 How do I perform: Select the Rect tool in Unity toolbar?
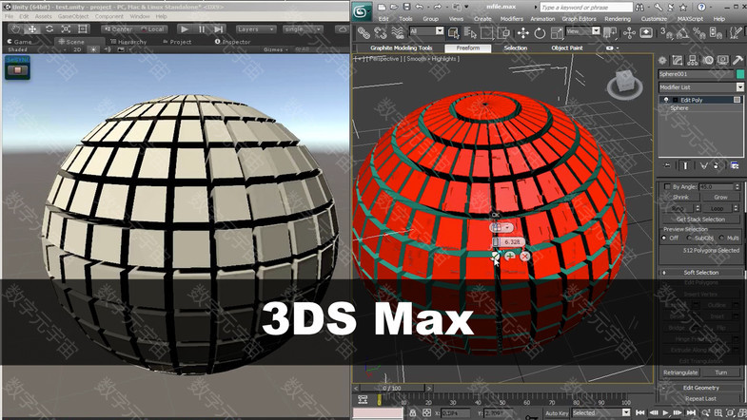pos(83,29)
